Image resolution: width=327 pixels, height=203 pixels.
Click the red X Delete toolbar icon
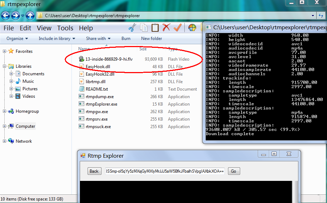(166, 27)
